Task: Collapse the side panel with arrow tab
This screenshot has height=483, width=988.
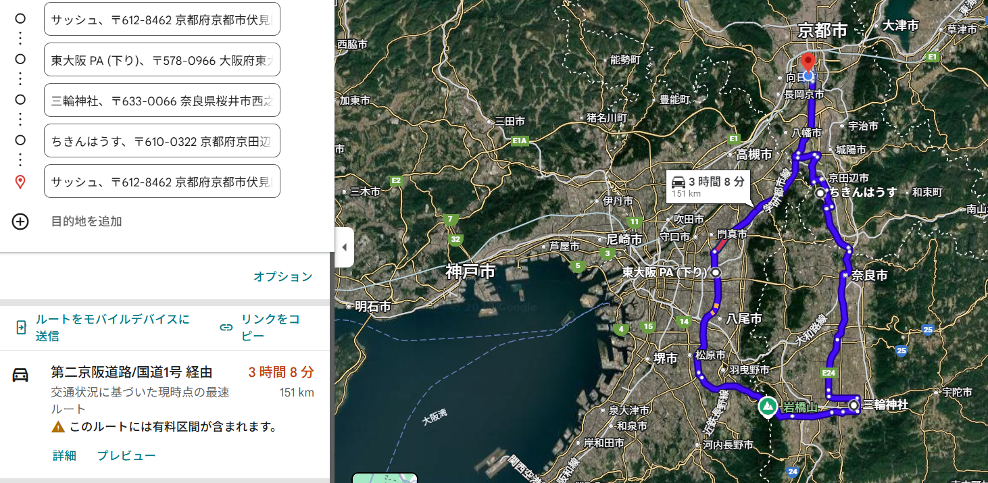Action: pos(344,247)
